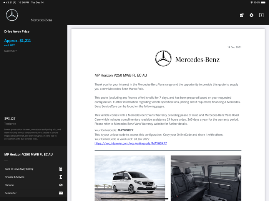Open settings gear in top bar
Screen dimensions: 269x201
tap(251, 15)
